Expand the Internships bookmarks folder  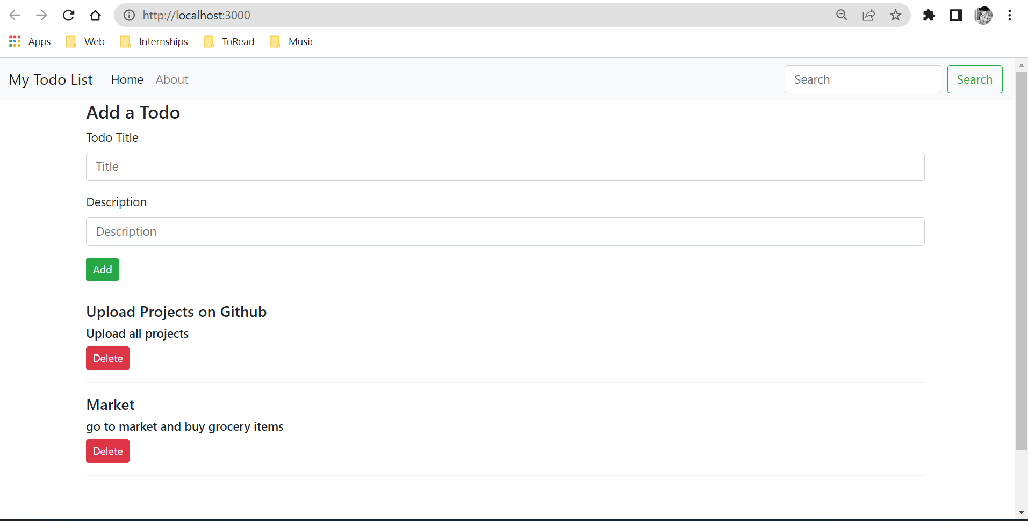coord(154,41)
